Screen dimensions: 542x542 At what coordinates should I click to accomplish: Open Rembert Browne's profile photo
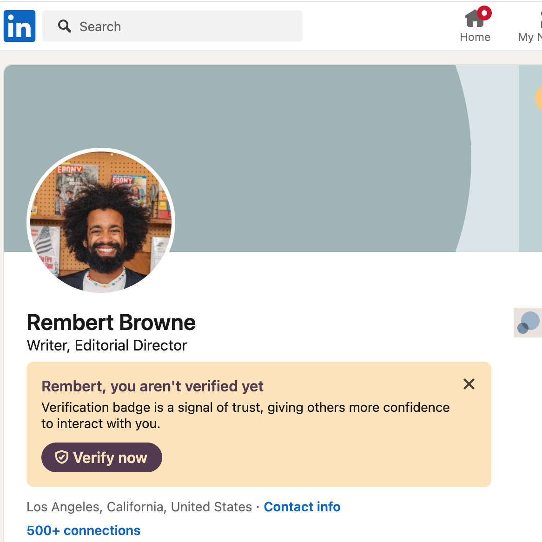[101, 221]
